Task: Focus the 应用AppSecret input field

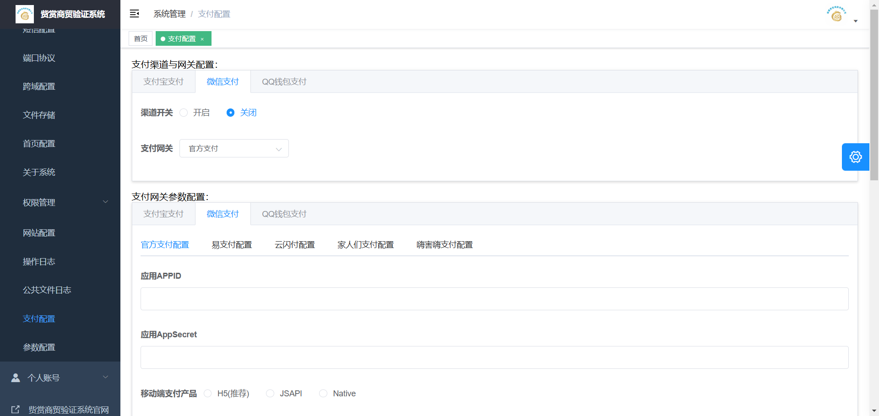Action: pos(494,357)
